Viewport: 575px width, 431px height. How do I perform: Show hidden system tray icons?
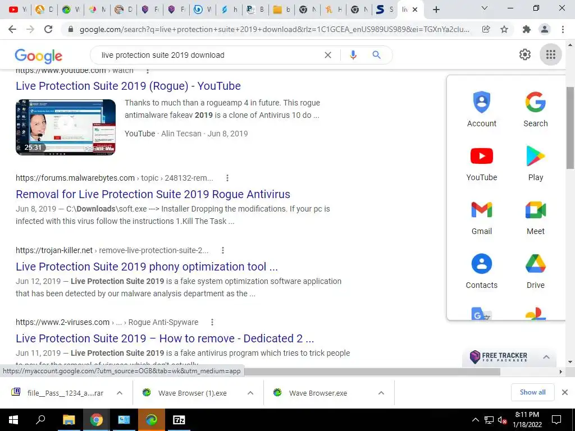pos(475,420)
